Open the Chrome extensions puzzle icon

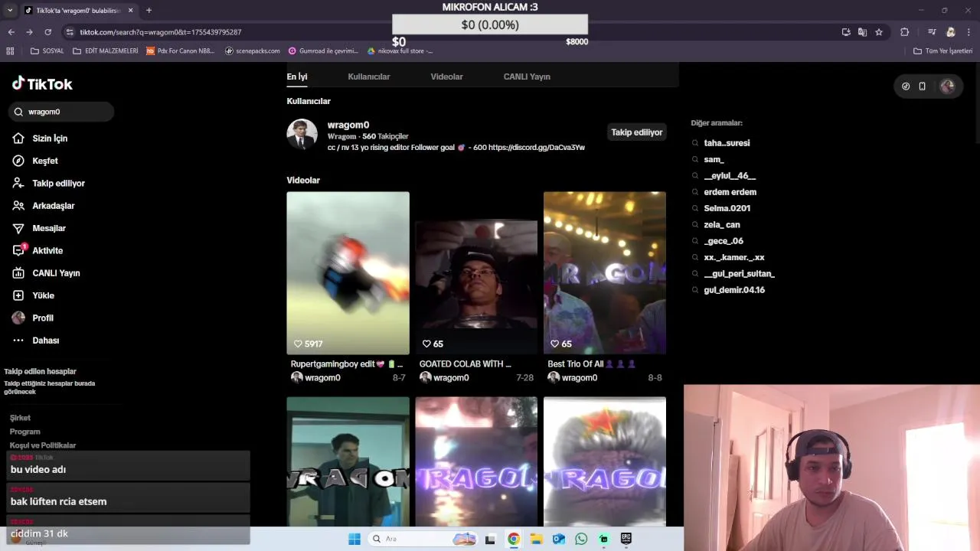coord(905,32)
